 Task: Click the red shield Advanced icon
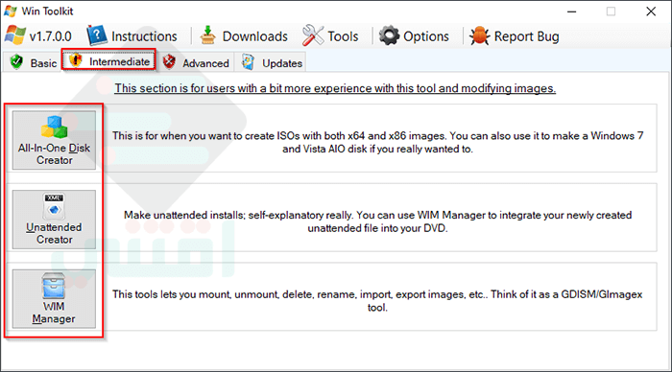click(x=169, y=62)
